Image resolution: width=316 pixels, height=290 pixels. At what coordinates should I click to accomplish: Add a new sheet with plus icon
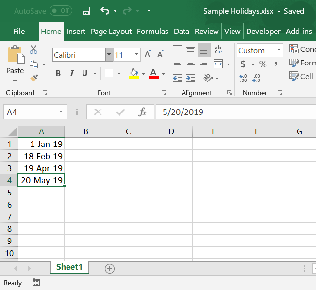(x=110, y=268)
